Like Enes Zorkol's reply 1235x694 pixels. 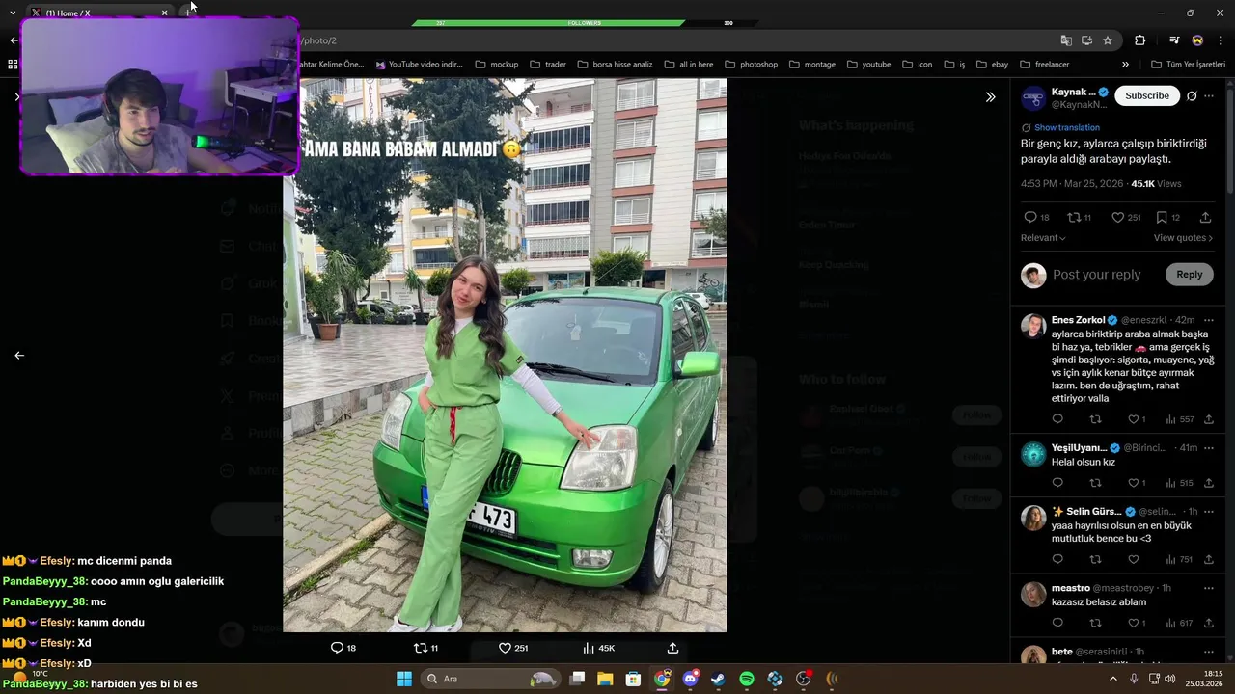coord(1134,419)
